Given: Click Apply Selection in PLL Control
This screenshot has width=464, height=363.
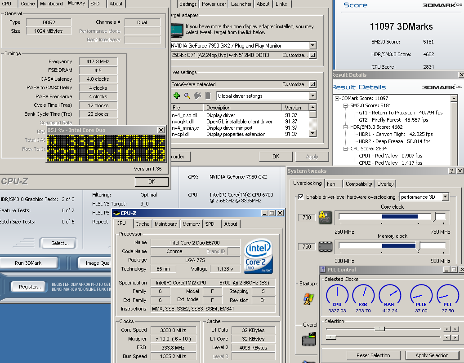Looking at the screenshot, I should tap(432, 355).
